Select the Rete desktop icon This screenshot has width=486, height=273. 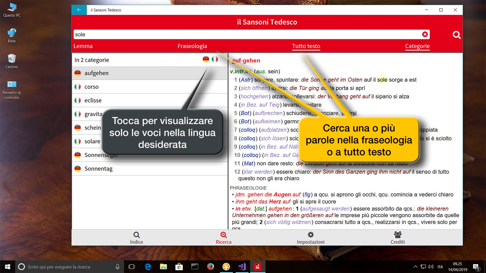click(x=12, y=36)
